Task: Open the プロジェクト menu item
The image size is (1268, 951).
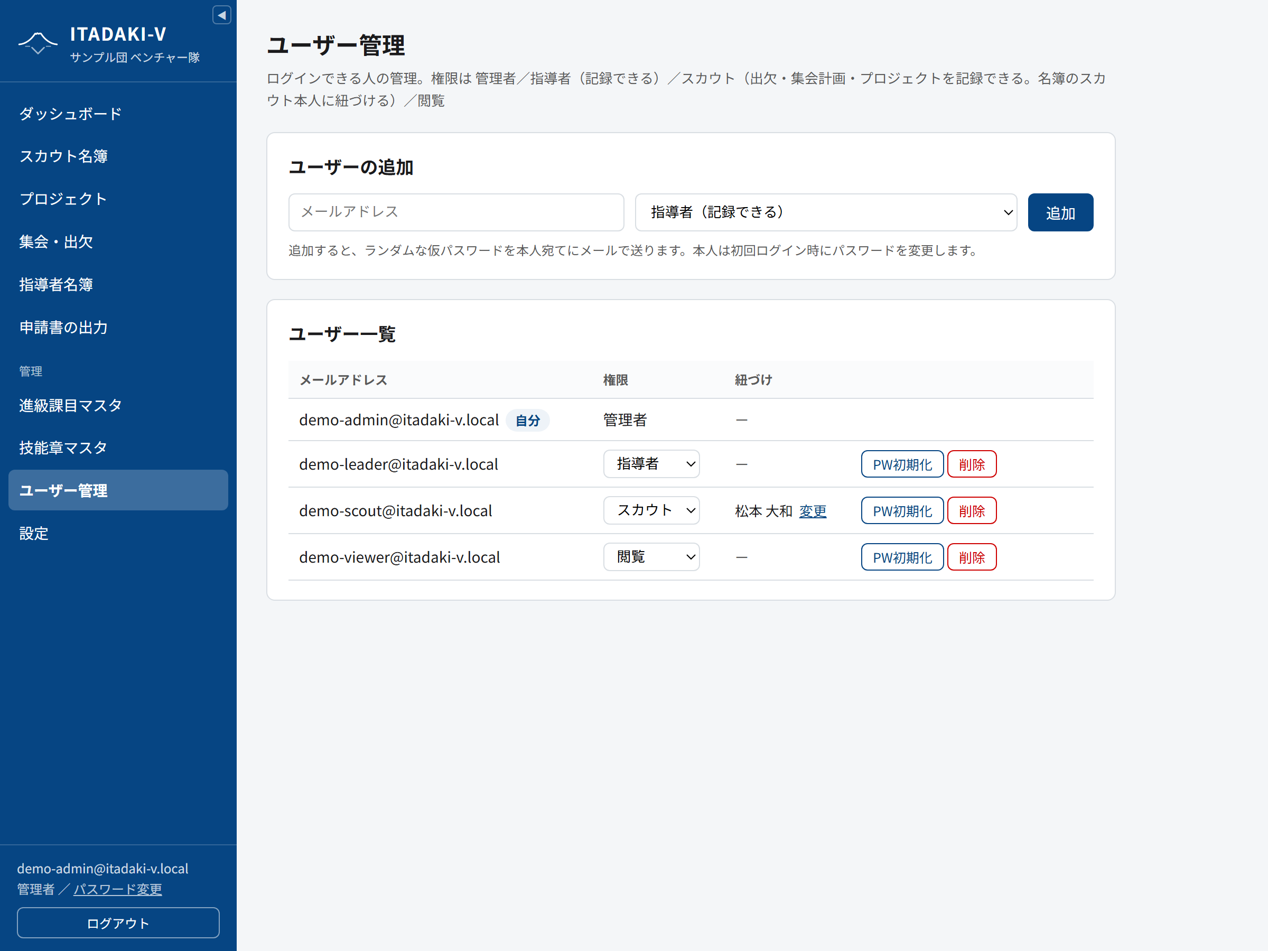Action: tap(118, 199)
